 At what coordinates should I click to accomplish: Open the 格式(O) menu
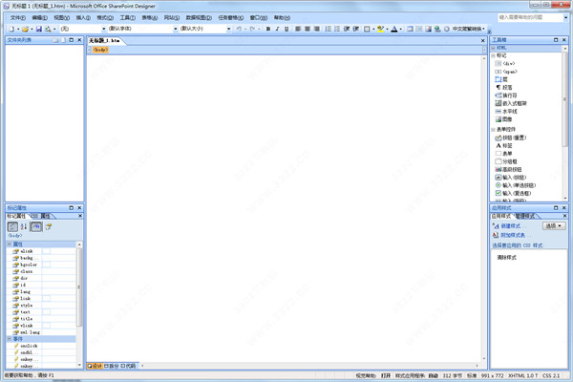pyautogui.click(x=104, y=17)
